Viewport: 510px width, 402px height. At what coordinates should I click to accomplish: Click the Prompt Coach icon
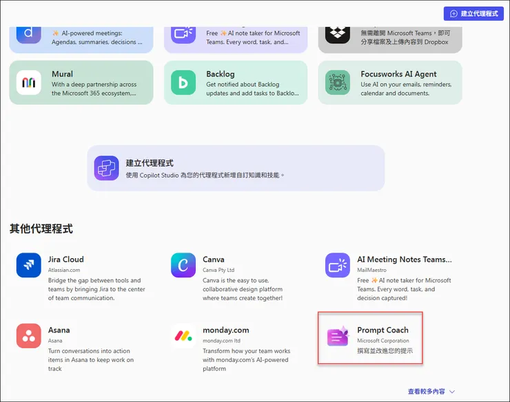point(338,336)
